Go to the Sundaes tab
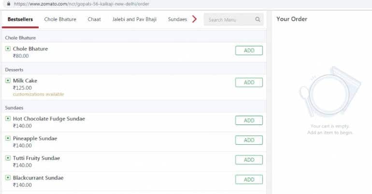 pos(177,20)
